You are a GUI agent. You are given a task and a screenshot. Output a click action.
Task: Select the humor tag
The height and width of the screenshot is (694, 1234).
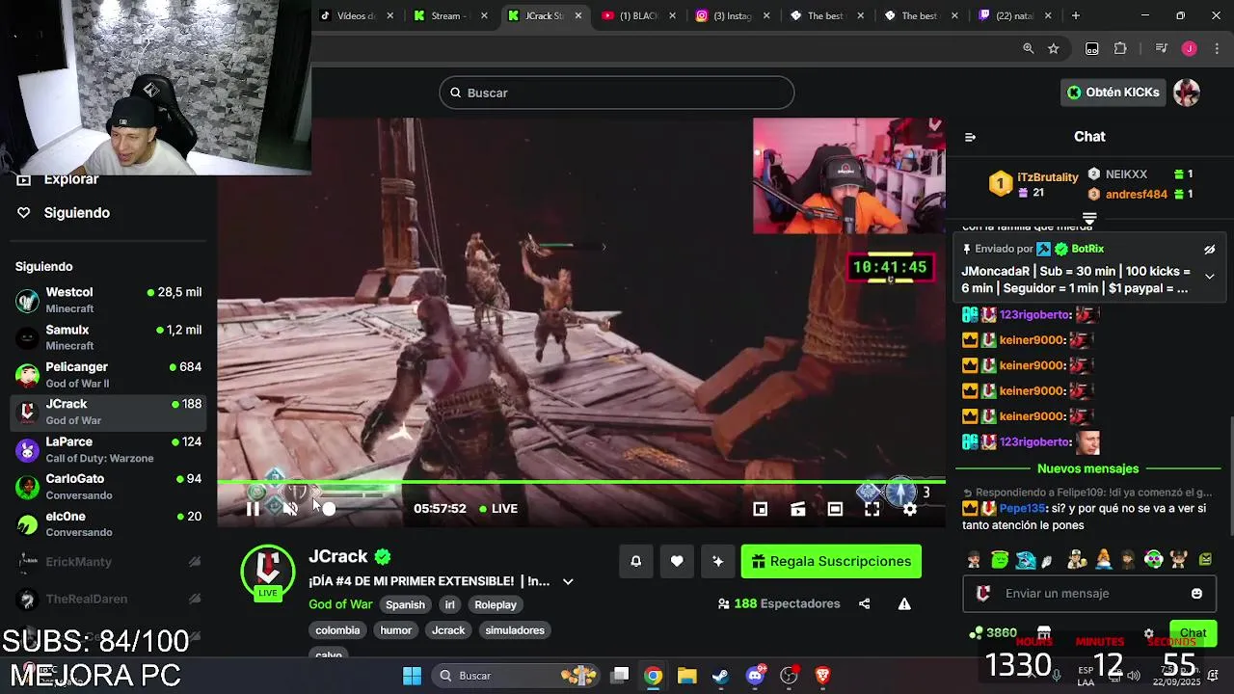pyautogui.click(x=396, y=630)
